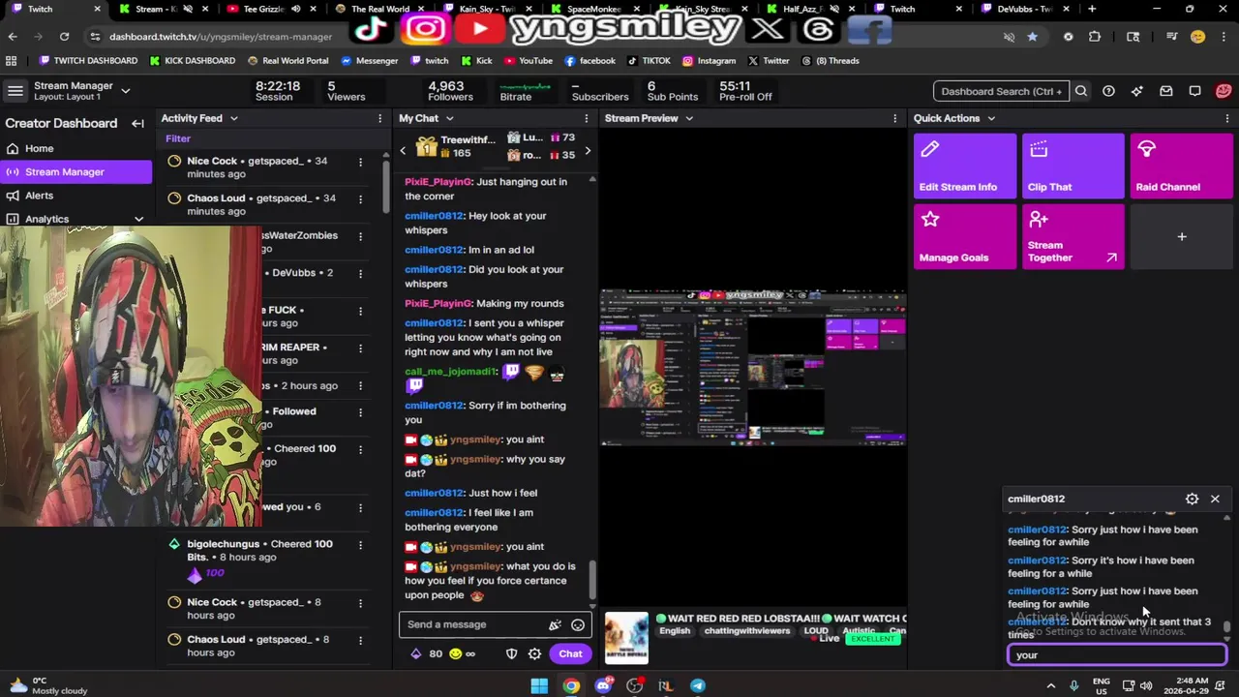Open the inbox notifications icon
Screen dimensions: 1239x697
pyautogui.click(x=1166, y=91)
